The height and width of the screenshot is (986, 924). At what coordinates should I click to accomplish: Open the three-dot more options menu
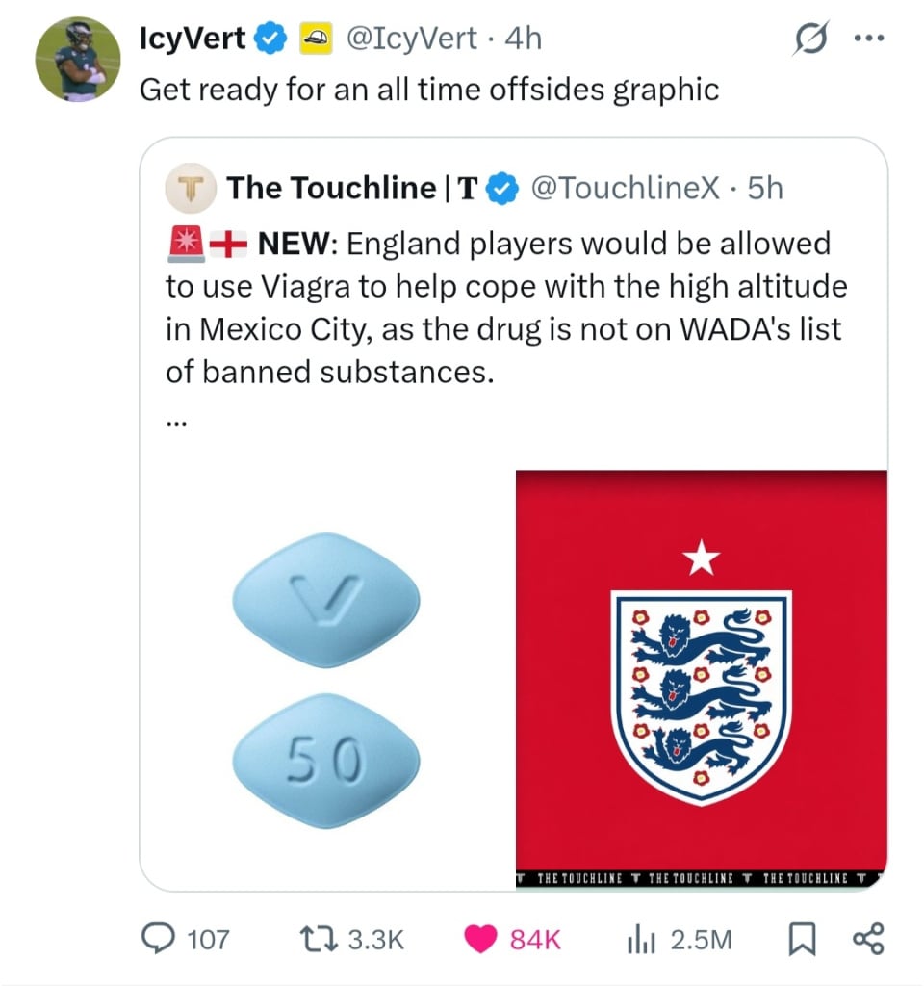pos(869,39)
